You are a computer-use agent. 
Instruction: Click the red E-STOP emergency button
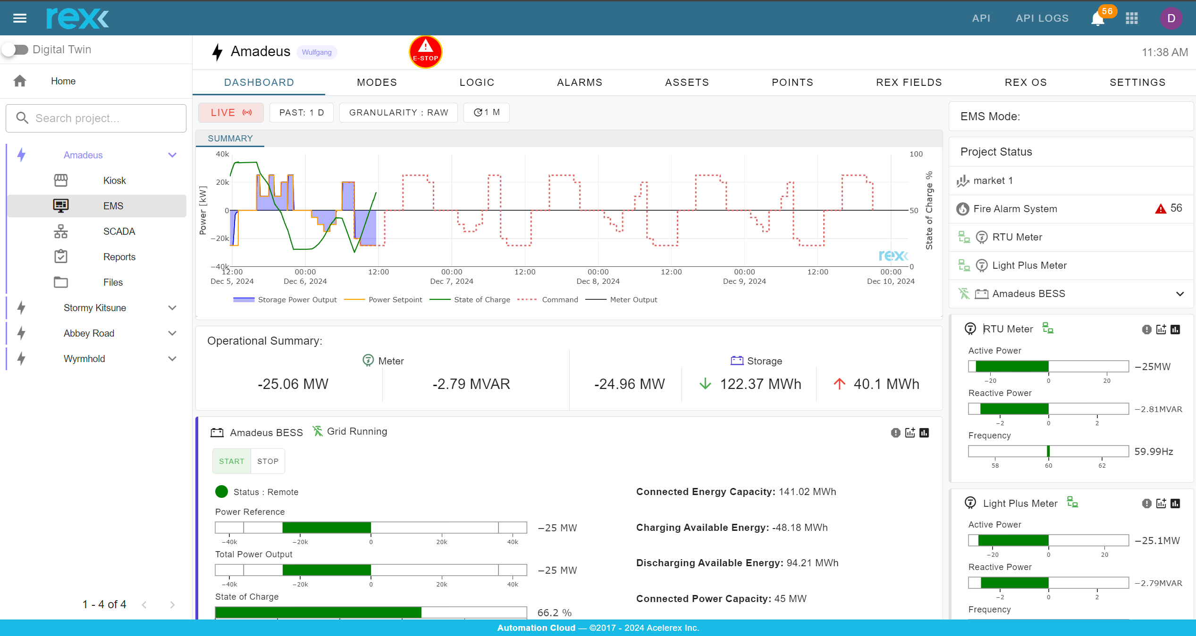[425, 52]
